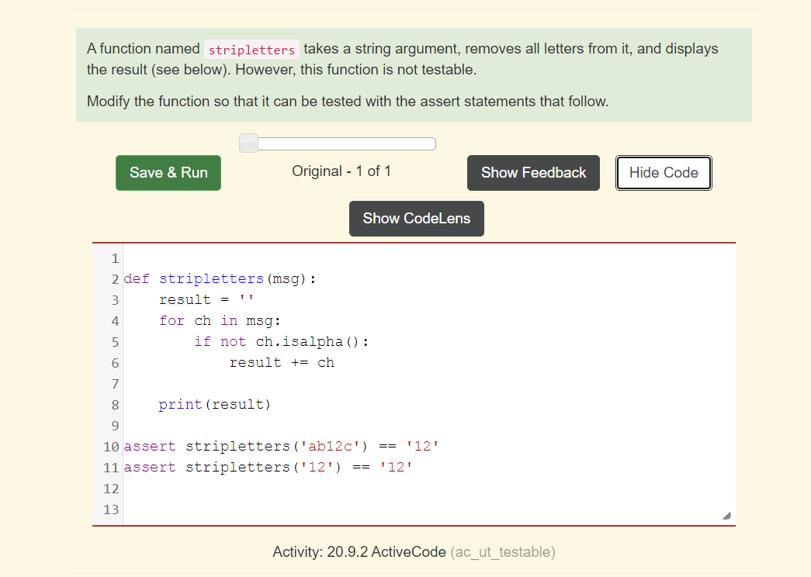Click line number 13 in the gutter
This screenshot has height=577, width=811.
tap(111, 510)
